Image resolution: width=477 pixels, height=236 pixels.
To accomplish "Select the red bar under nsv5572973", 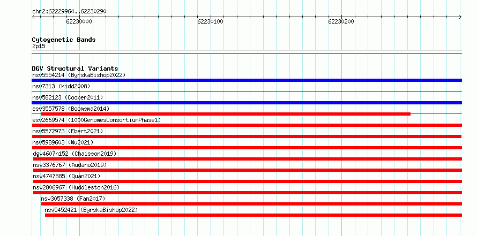I will (247, 136).
